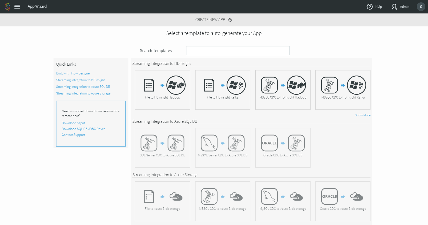This screenshot has width=428, height=225.
Task: Select the Oracle CDC to Azure Blob storage template
Action: click(x=343, y=201)
